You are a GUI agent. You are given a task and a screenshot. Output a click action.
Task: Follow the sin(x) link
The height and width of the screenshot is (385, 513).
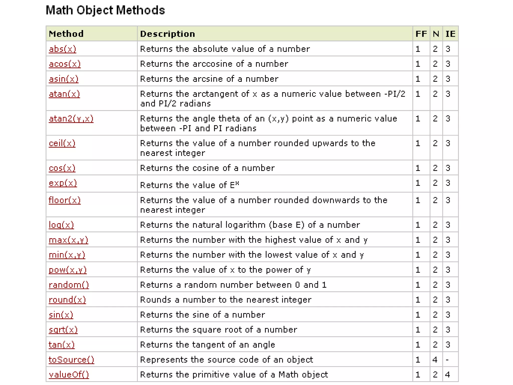[61, 315]
